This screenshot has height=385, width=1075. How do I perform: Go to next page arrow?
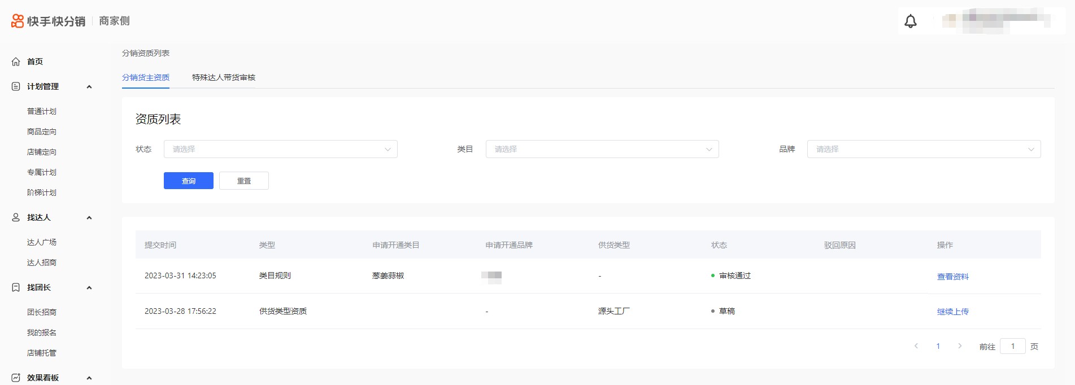coord(960,346)
